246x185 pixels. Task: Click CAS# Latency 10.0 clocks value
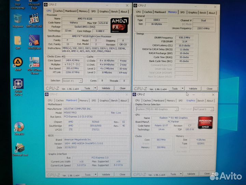tap(184, 46)
